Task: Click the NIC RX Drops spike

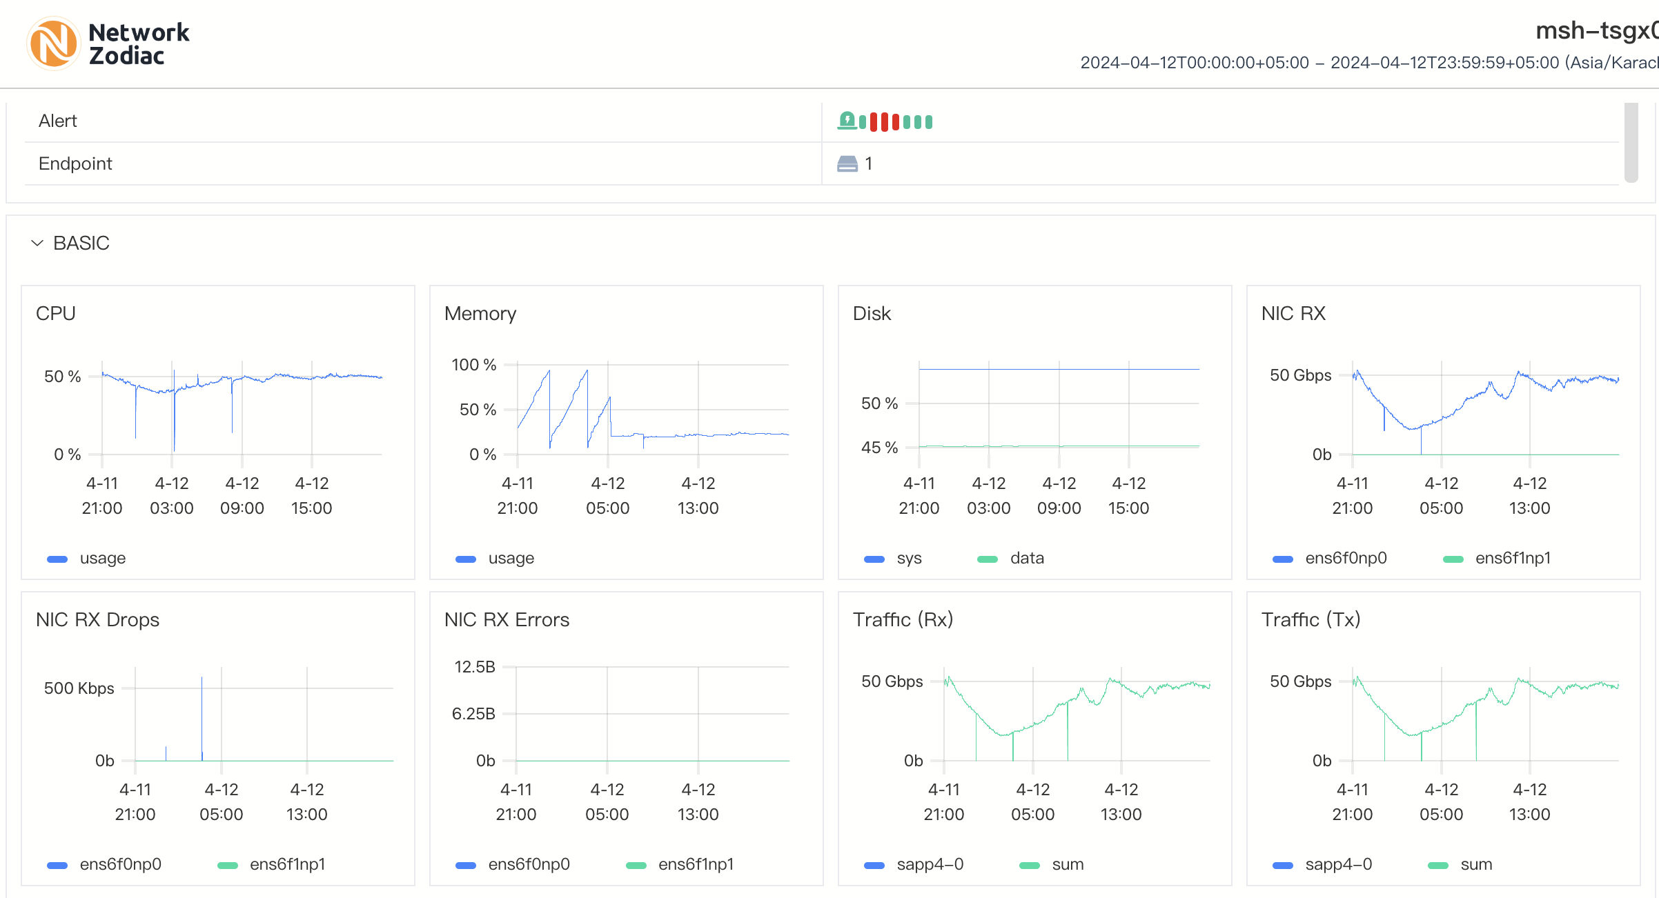Action: [x=202, y=717]
